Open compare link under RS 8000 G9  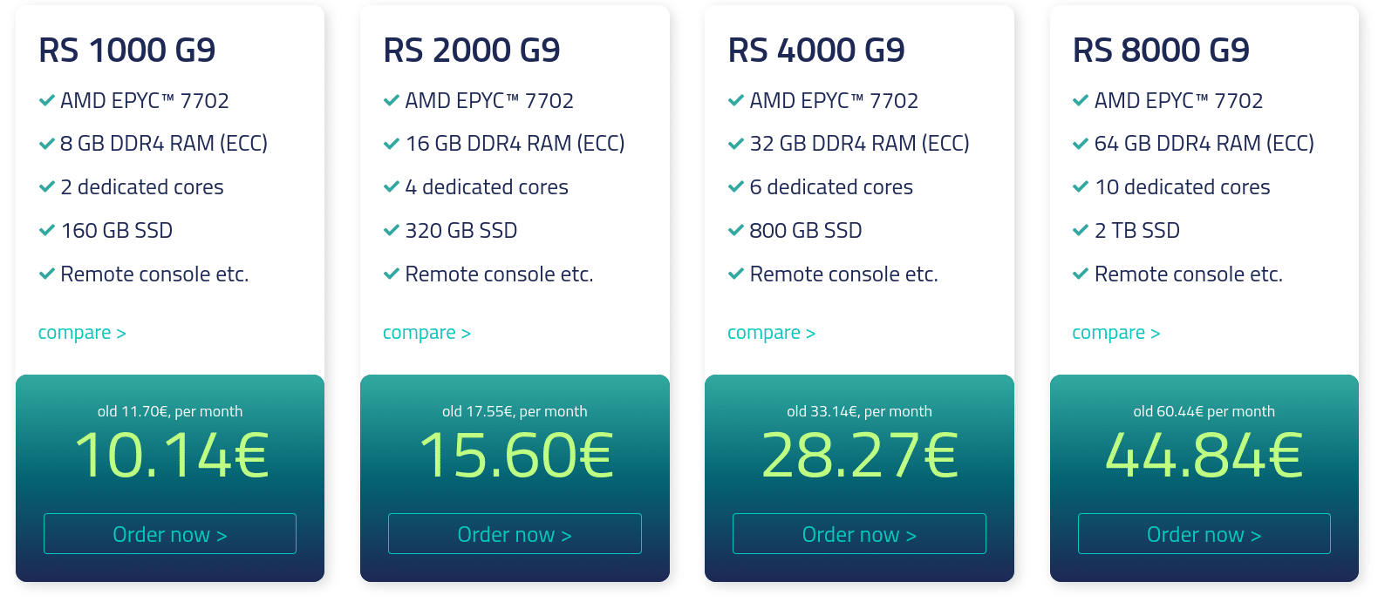pyautogui.click(x=1115, y=333)
